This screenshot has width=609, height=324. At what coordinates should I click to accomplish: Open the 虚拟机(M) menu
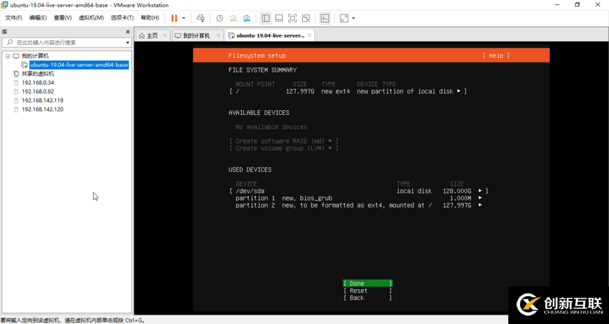point(91,18)
